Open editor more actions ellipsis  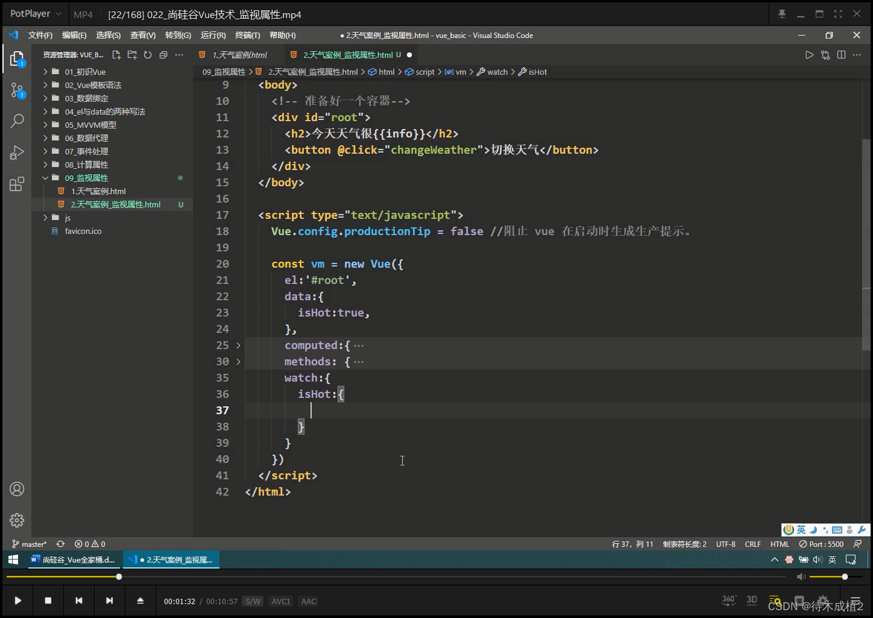[857, 55]
